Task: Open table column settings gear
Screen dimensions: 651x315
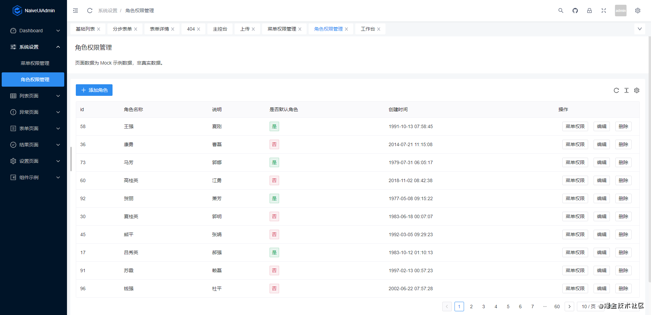Action: tap(637, 90)
